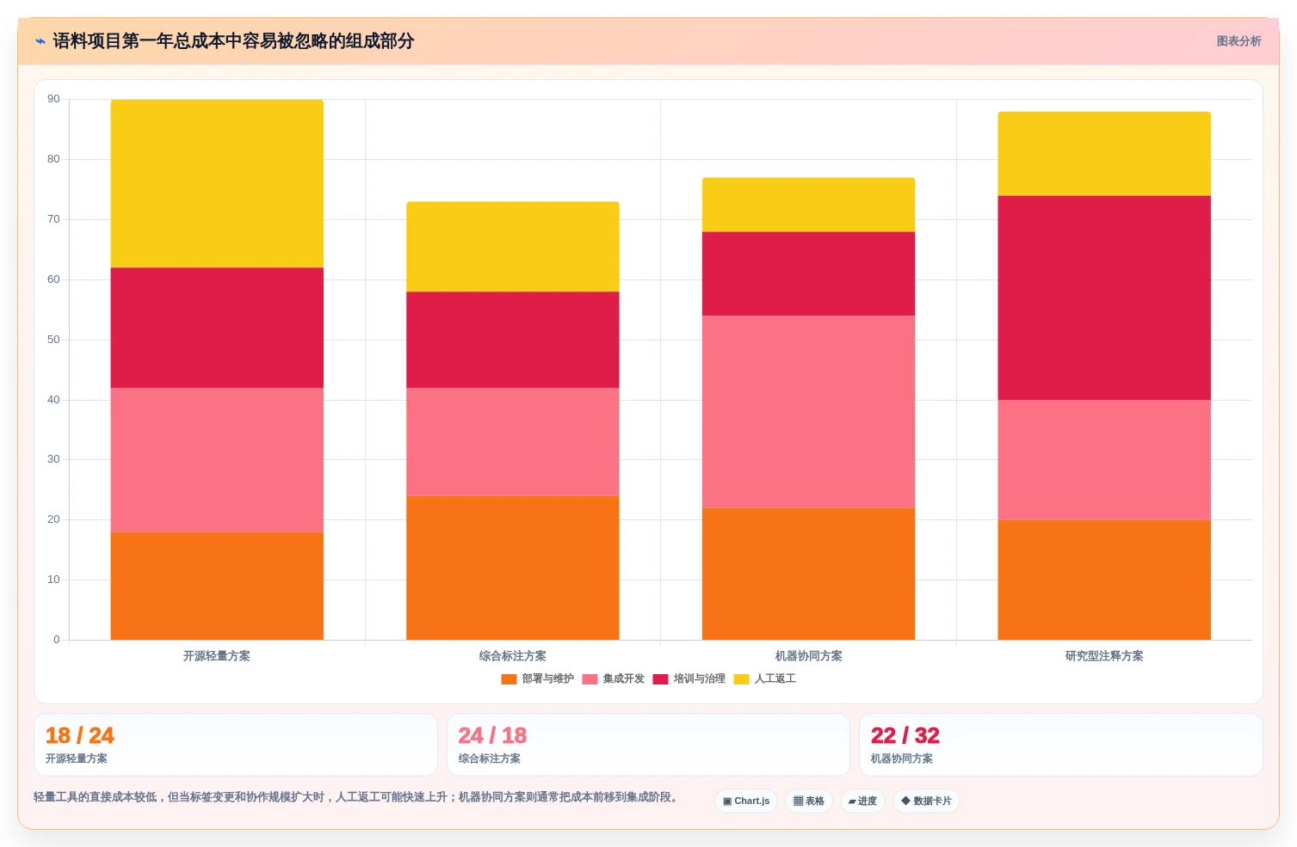1297x847 pixels.
Task: Click the orange segment of 综合标注方案 bar
Action: [x=513, y=568]
